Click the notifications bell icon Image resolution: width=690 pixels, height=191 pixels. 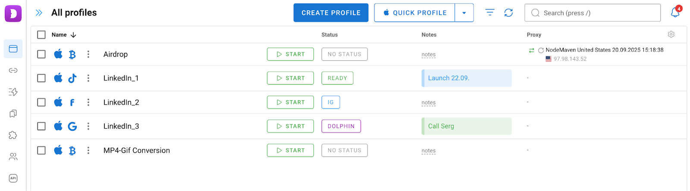point(675,13)
